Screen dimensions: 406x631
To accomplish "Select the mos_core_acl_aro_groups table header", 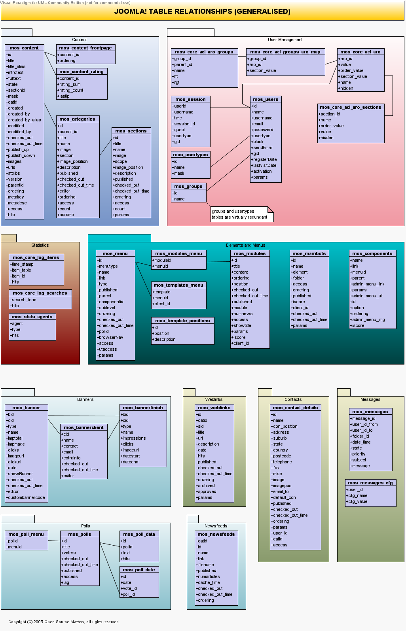I will tap(204, 52).
